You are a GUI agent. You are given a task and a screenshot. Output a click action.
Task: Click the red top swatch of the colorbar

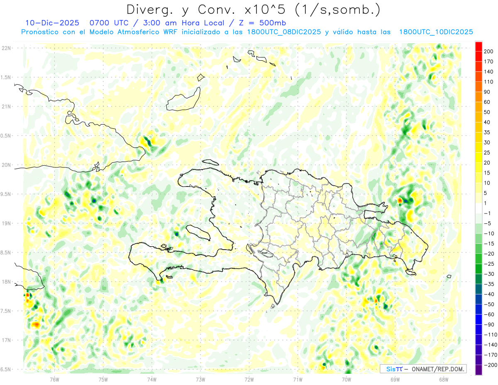tap(478, 47)
